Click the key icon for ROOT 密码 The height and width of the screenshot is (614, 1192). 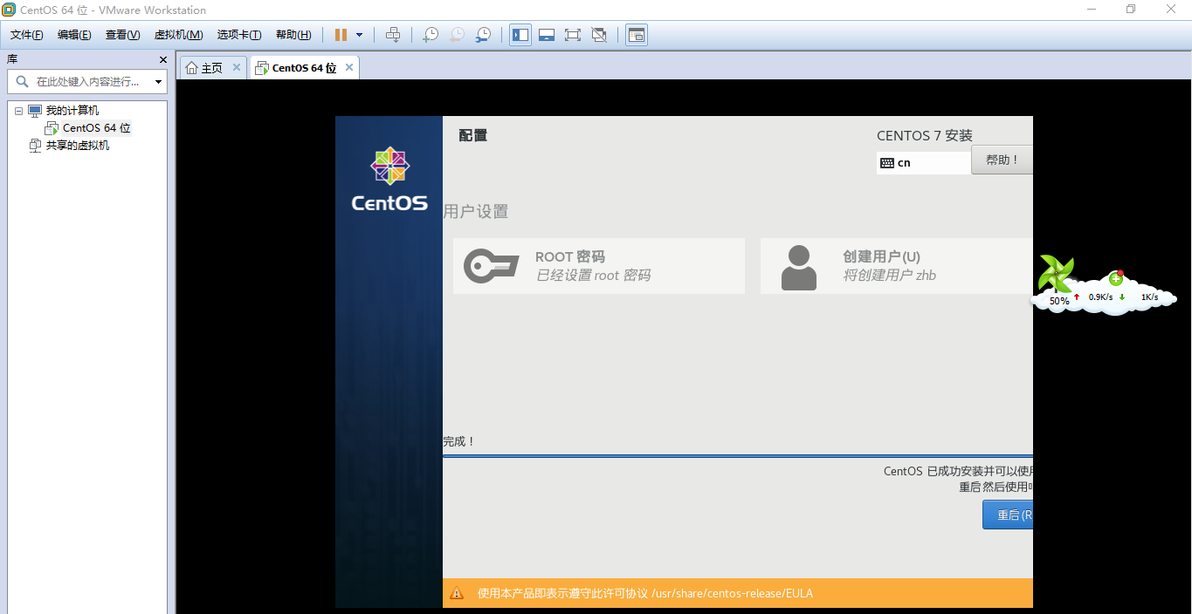click(491, 266)
